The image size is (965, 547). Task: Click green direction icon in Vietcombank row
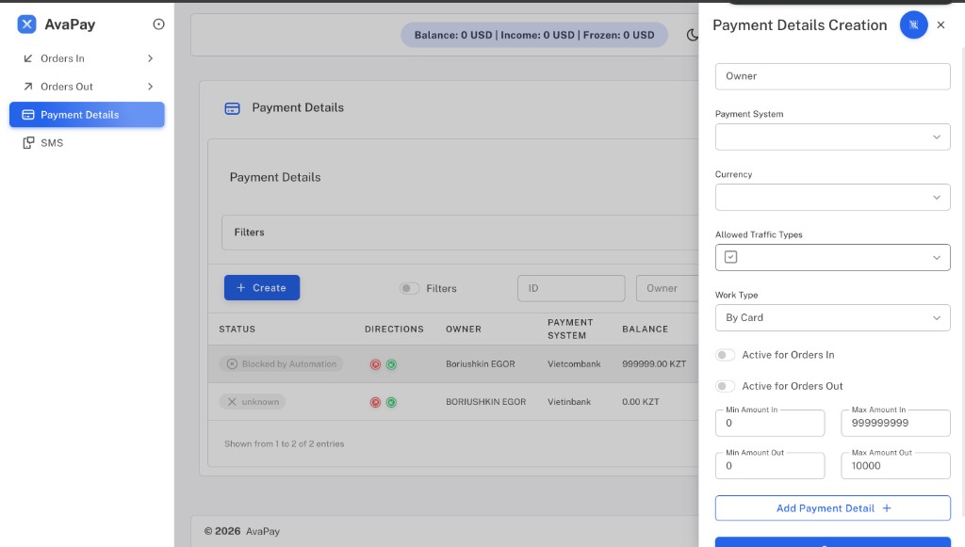pyautogui.click(x=391, y=364)
